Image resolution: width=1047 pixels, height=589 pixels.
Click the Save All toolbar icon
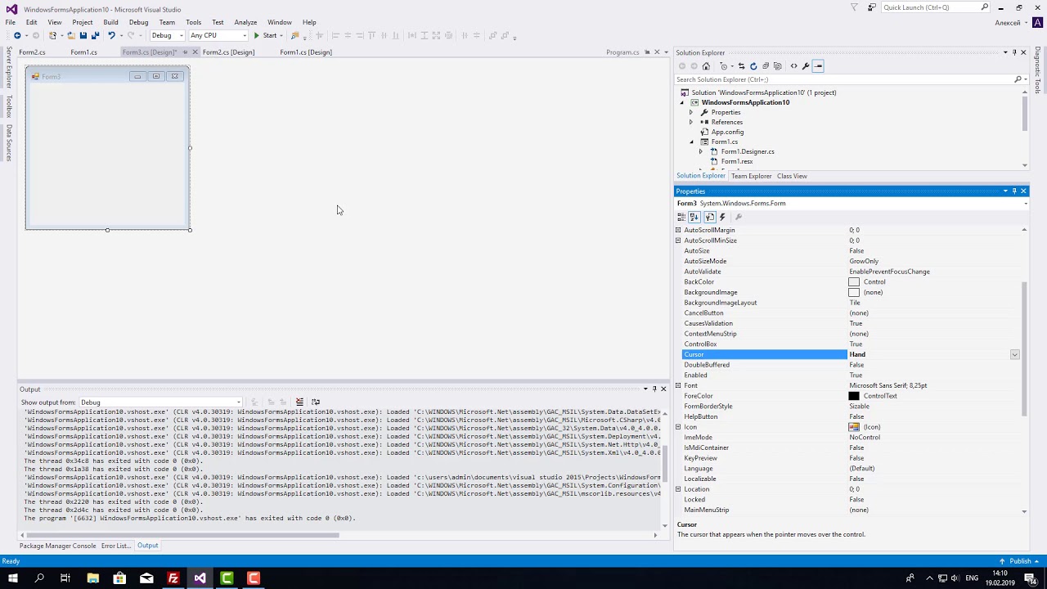pyautogui.click(x=95, y=35)
